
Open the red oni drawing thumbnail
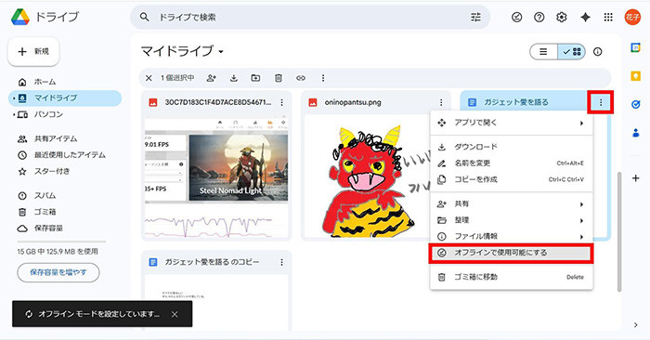pos(367,177)
